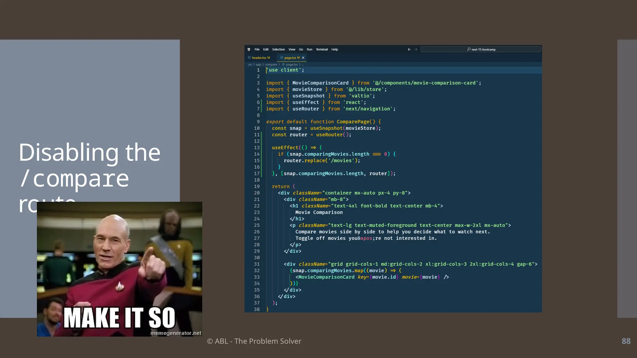Click the page.tsx tab file icon
This screenshot has width=637, height=358.
coord(282,57)
